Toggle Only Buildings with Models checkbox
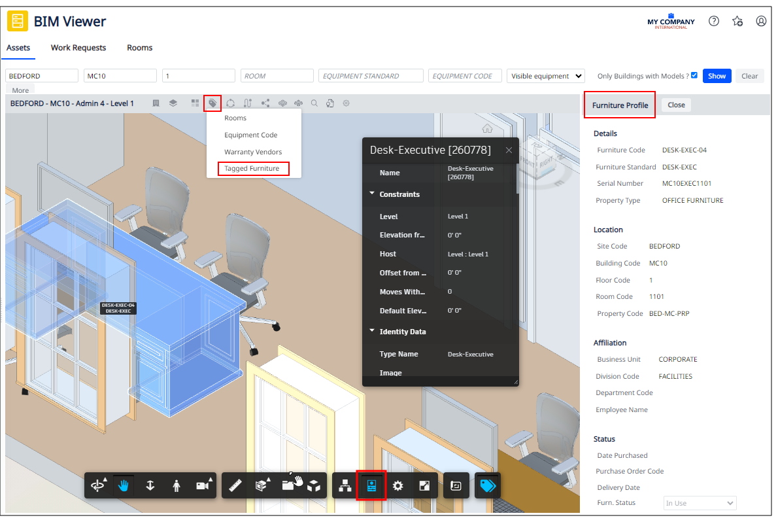The height and width of the screenshot is (522, 778). coord(694,75)
